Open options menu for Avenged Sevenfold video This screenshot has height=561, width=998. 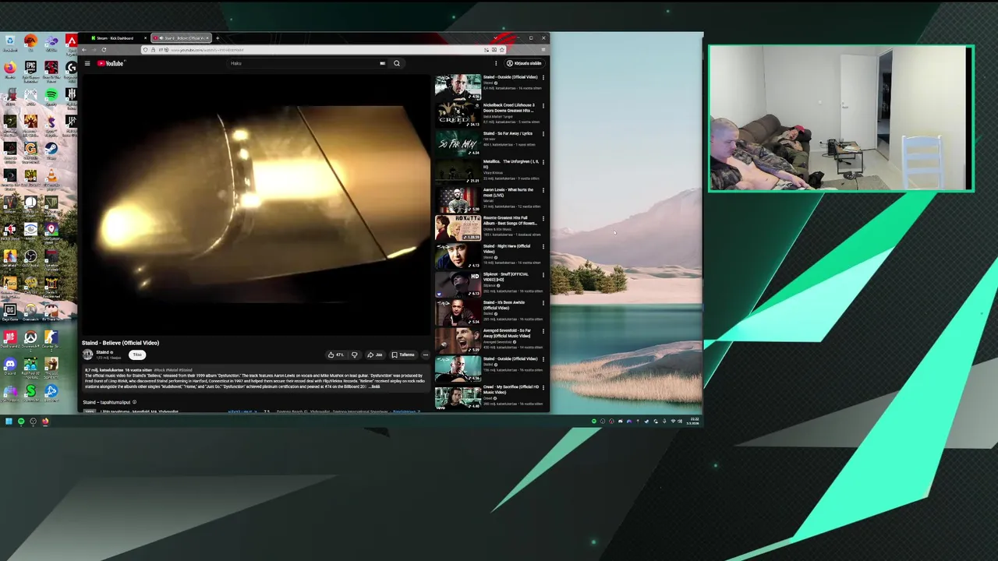coord(543,330)
